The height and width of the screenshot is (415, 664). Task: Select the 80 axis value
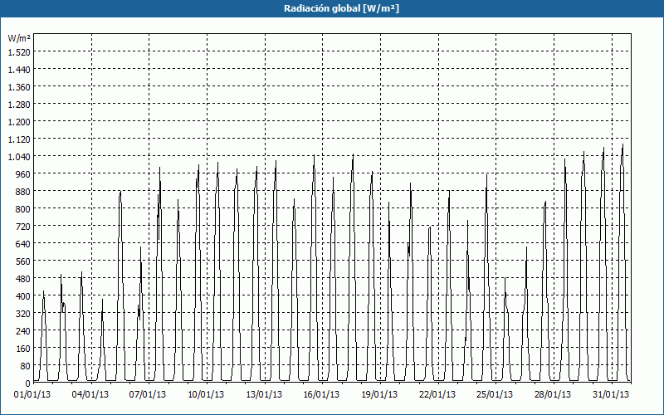pos(26,366)
